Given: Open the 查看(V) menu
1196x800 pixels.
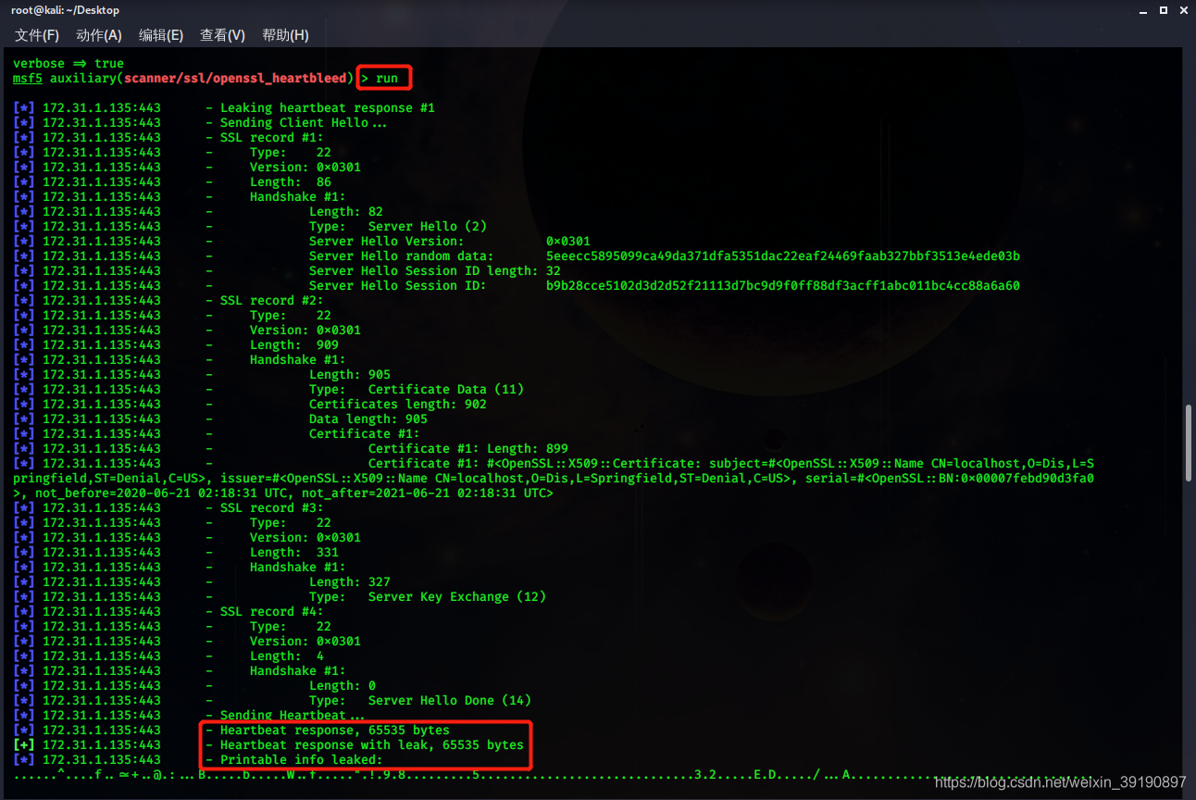Looking at the screenshot, I should (x=222, y=35).
